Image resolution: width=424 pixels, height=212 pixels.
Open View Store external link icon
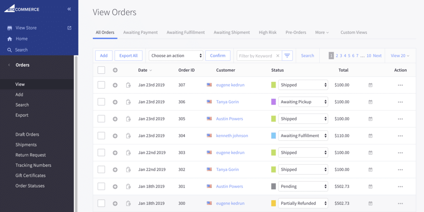(70, 28)
